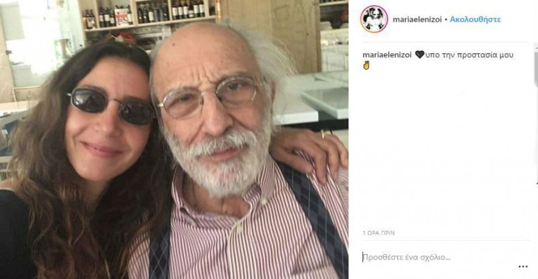Open mariaelenizoi username in post header
This screenshot has height=279, width=538.
pyautogui.click(x=417, y=19)
